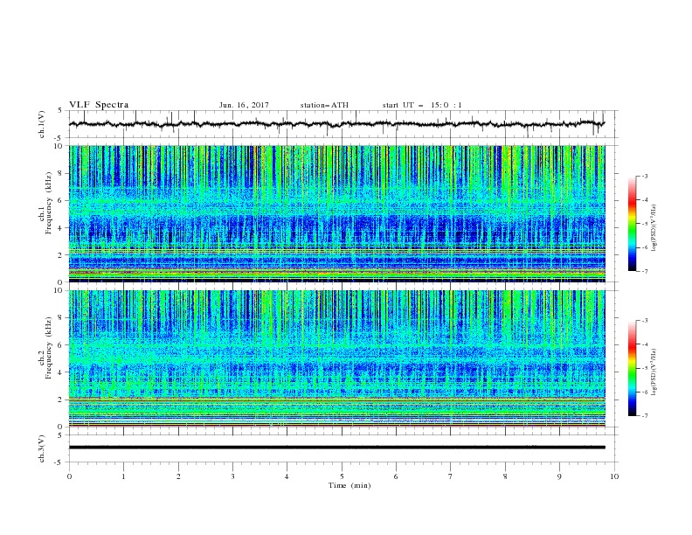The width and height of the screenshot is (692, 535).
Task: Click inside the ch.2 spectrogram panel
Action: pyautogui.click(x=336, y=358)
